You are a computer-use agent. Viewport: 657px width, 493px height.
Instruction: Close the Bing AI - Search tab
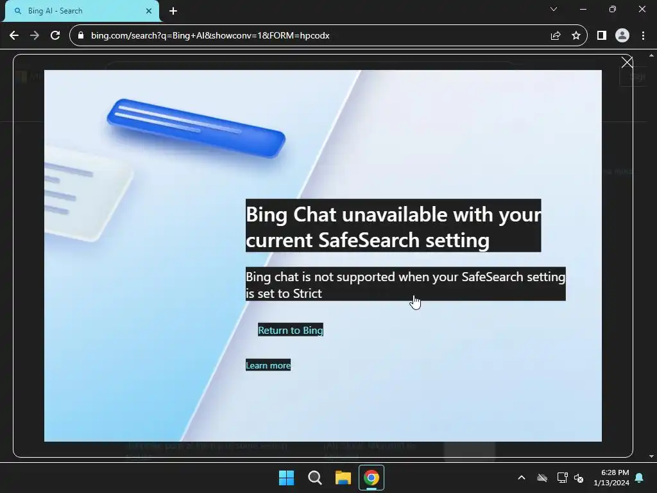[x=149, y=11]
